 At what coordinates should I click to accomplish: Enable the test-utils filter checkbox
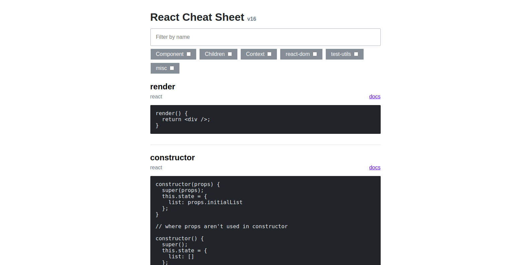pyautogui.click(x=356, y=54)
